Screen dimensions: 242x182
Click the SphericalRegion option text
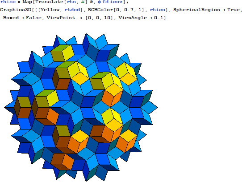[196, 10]
